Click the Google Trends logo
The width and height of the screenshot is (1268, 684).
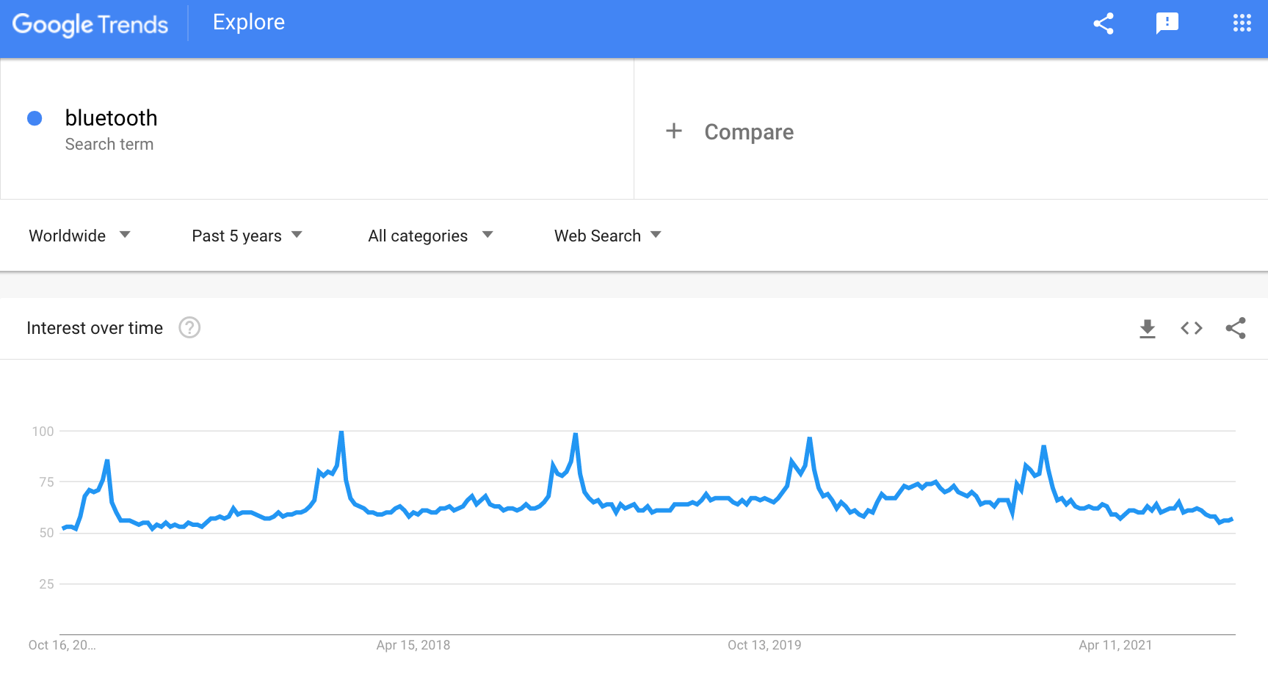pos(90,24)
